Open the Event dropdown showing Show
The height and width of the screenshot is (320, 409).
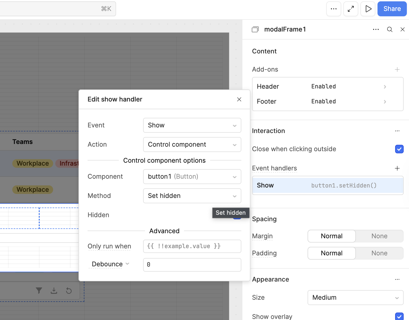tap(192, 125)
